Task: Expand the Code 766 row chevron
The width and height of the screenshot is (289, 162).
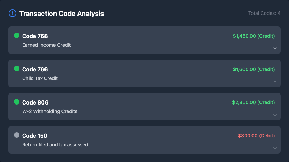Action: (275, 82)
